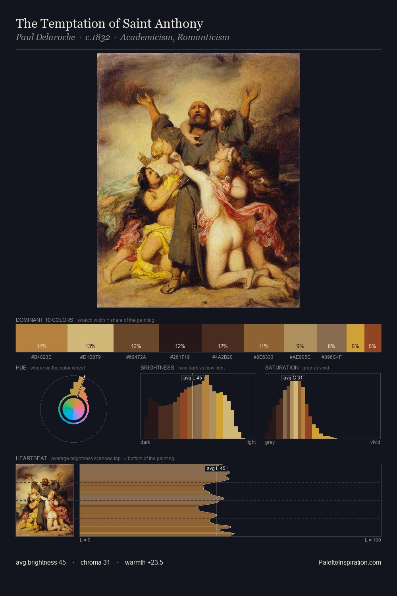Click the heartbeat painting thumbnail

click(45, 500)
